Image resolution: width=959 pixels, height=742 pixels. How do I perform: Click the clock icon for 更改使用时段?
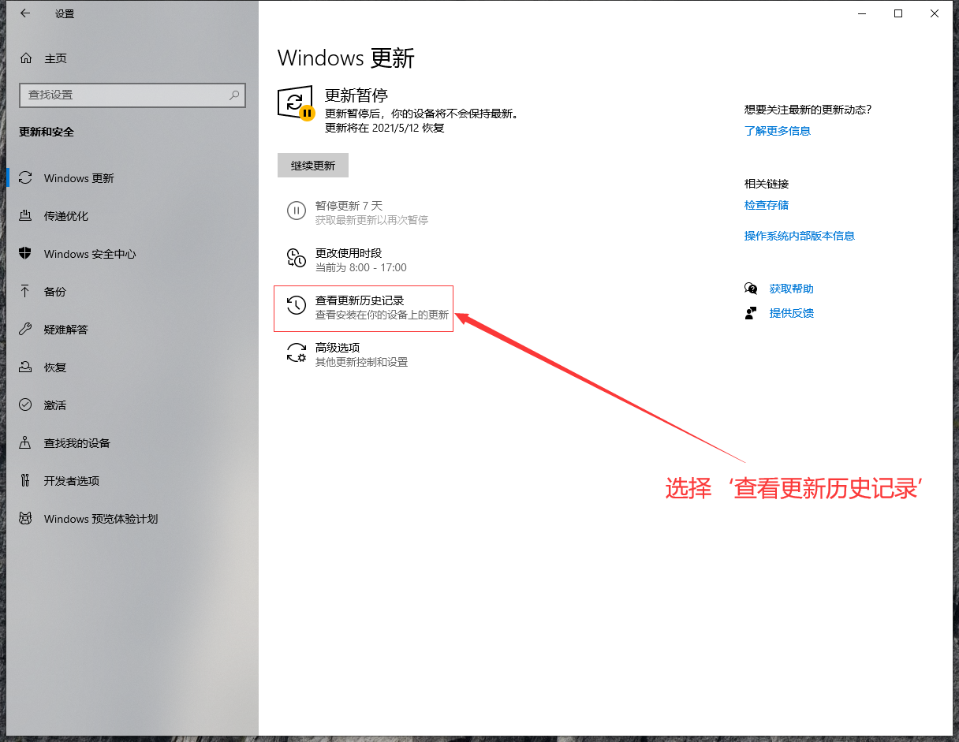click(x=296, y=258)
